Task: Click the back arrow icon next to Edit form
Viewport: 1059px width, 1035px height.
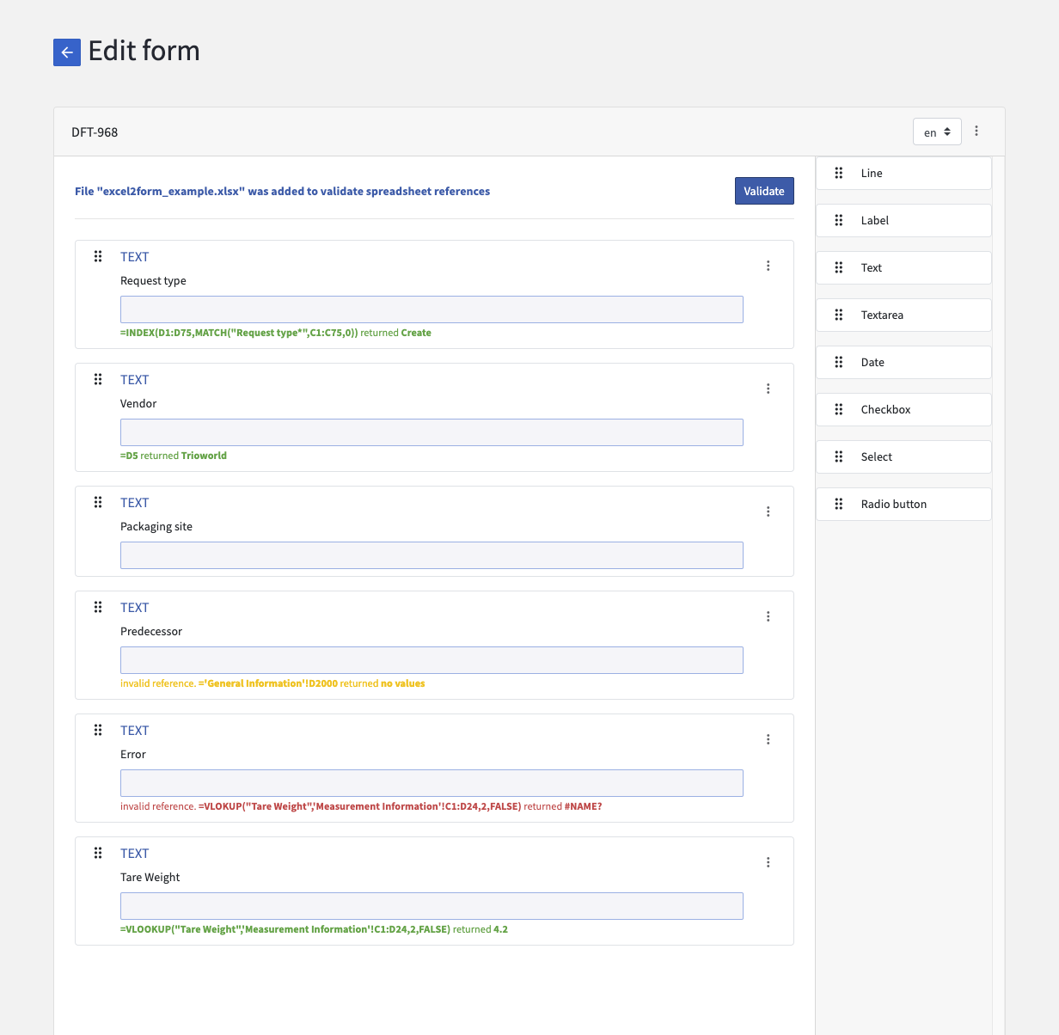Action: click(x=66, y=52)
